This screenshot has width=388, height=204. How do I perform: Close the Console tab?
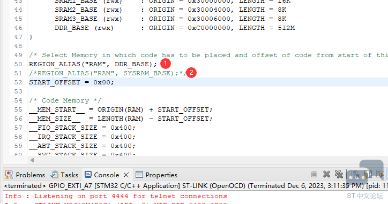pyautogui.click(x=126, y=175)
